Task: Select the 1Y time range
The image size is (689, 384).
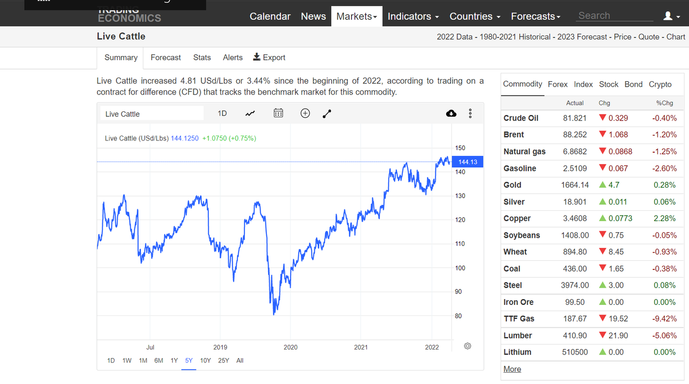Action: 174,360
